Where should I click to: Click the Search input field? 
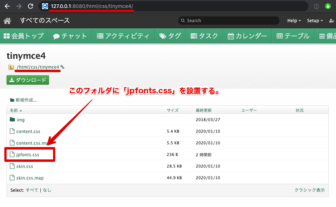[229, 21]
